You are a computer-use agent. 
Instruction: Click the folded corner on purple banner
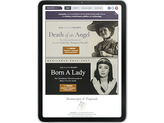116,13
